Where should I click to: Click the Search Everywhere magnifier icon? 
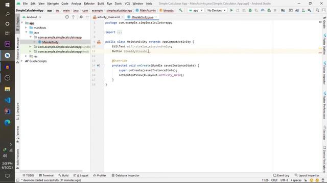click(x=317, y=10)
